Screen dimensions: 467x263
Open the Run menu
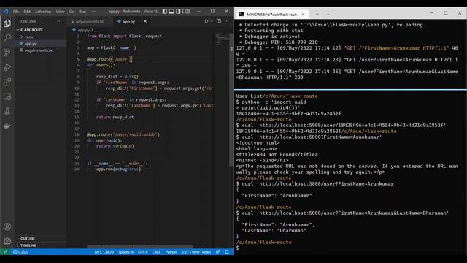(x=82, y=12)
